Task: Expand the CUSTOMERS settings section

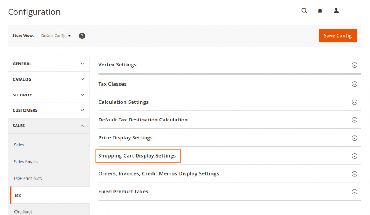Action: [x=48, y=110]
